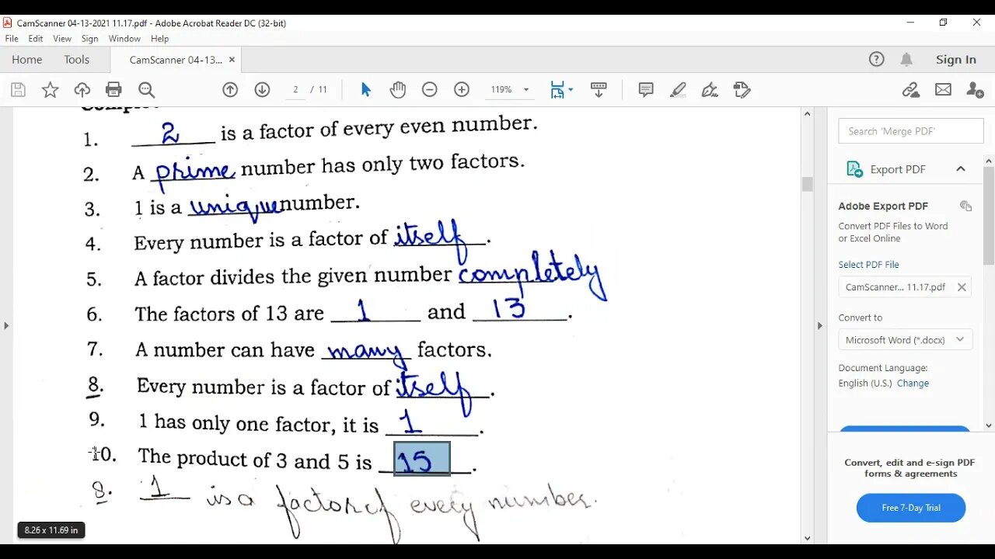Image resolution: width=995 pixels, height=559 pixels.
Task: Click the Free 7-Day Trial button
Action: [x=911, y=508]
